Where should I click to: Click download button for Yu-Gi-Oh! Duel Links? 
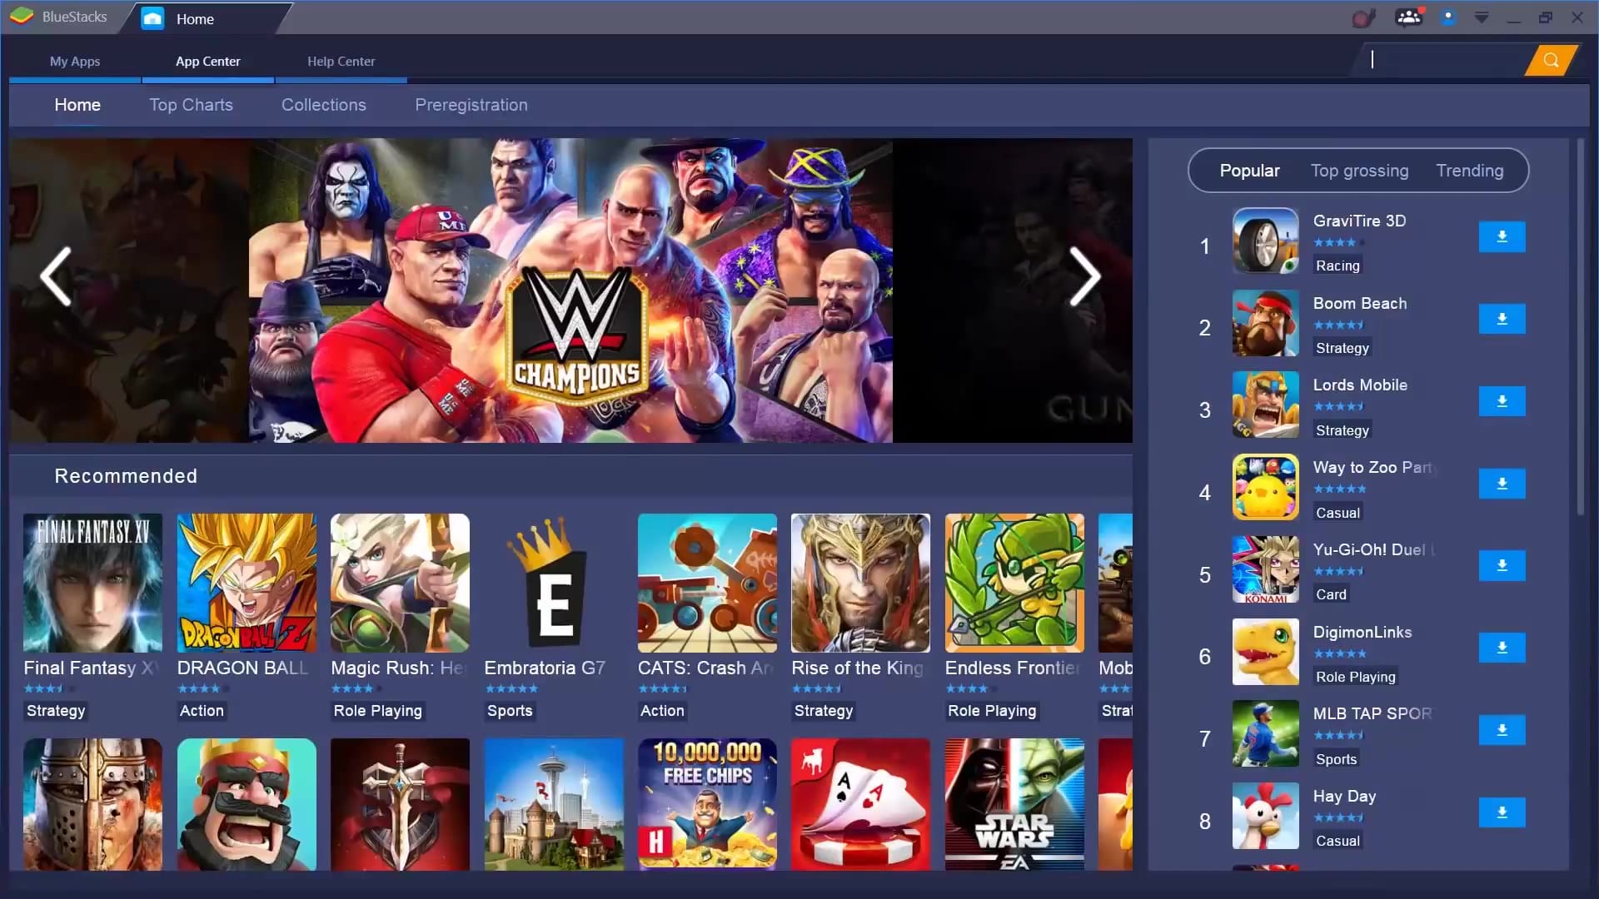1502,565
